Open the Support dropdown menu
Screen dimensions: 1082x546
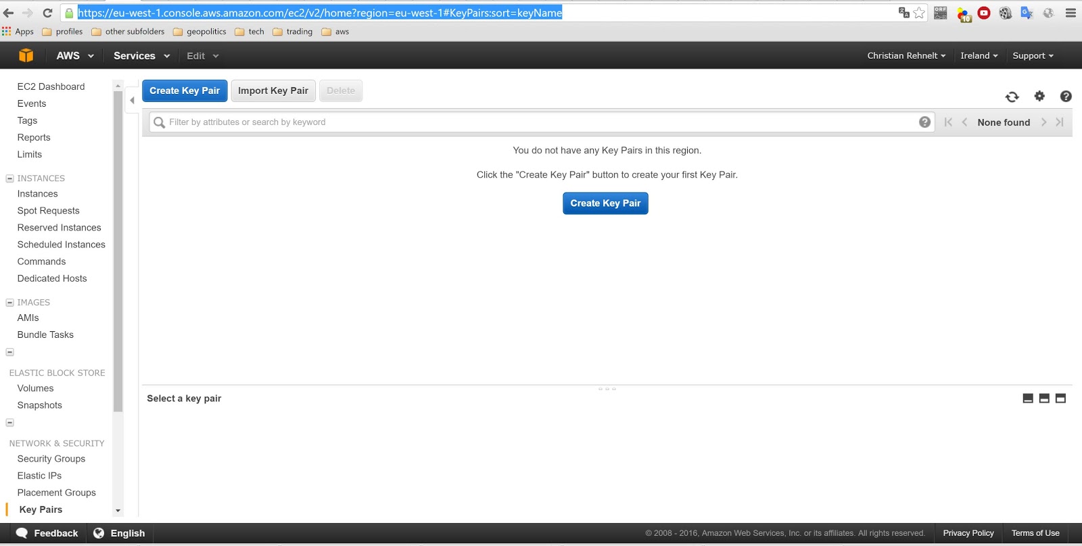(1033, 55)
